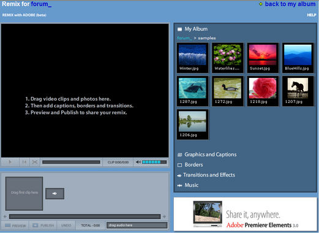The image size is (319, 233).
Task: Select the 1272.jpg duck thumbnail
Action: [228, 91]
